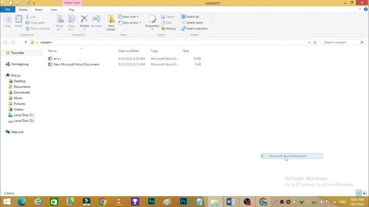The image size is (369, 207).
Task: Click the Forward navigation arrow
Action: pos(13,43)
